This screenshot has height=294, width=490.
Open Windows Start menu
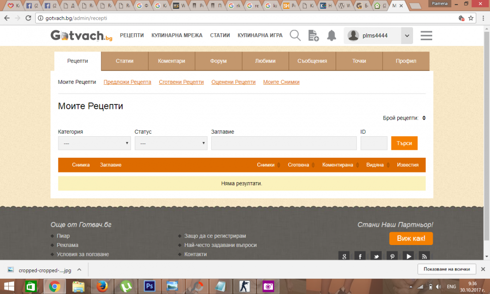(9, 286)
